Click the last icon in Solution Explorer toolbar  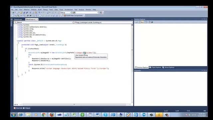(x=152, y=22)
